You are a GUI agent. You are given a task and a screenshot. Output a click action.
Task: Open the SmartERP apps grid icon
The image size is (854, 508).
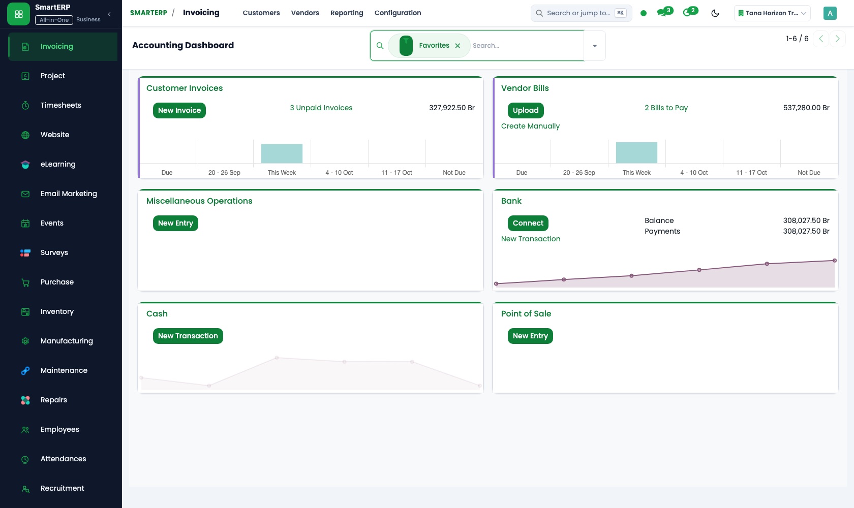[19, 14]
